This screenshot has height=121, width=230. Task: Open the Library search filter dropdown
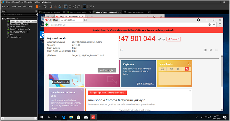point(36,15)
